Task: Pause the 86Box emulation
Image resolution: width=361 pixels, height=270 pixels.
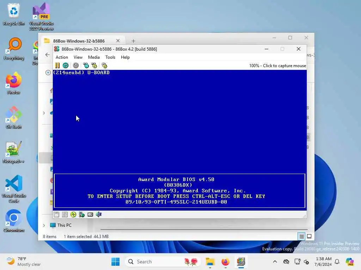Action: [x=57, y=66]
